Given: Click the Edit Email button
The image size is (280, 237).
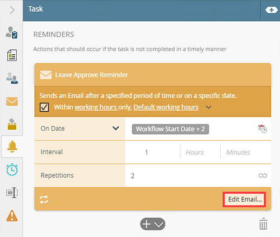Looking at the screenshot, I should (x=244, y=200).
